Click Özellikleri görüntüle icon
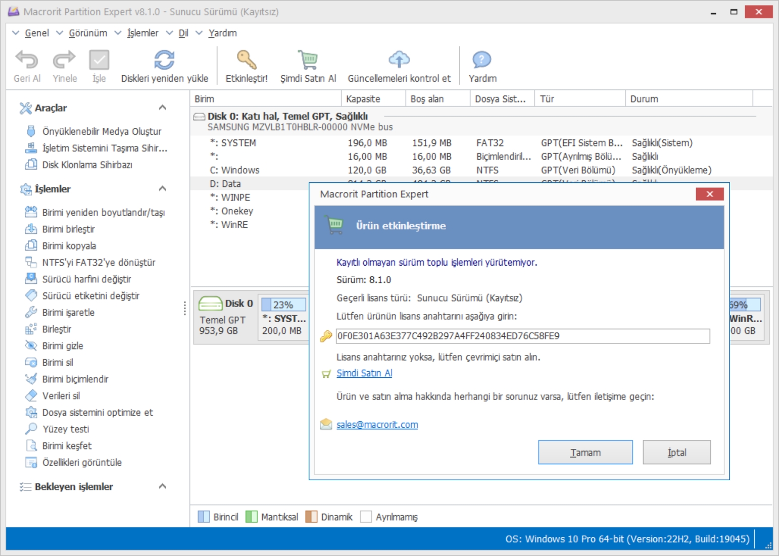This screenshot has height=556, width=779. click(31, 462)
